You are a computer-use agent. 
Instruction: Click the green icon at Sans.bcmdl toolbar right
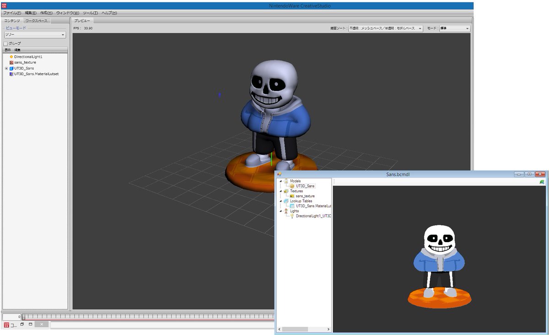(542, 182)
